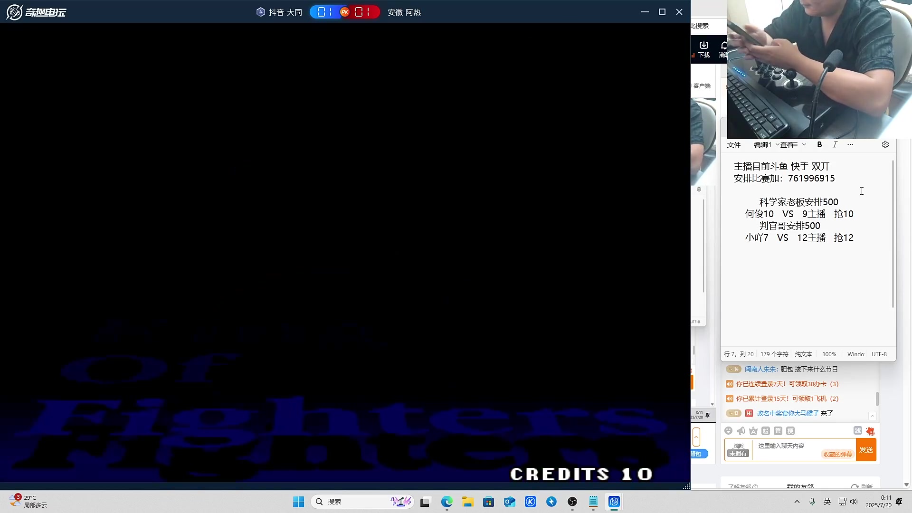This screenshot has width=912, height=513.
Task: Show hidden tray icons chevron
Action: click(x=797, y=502)
